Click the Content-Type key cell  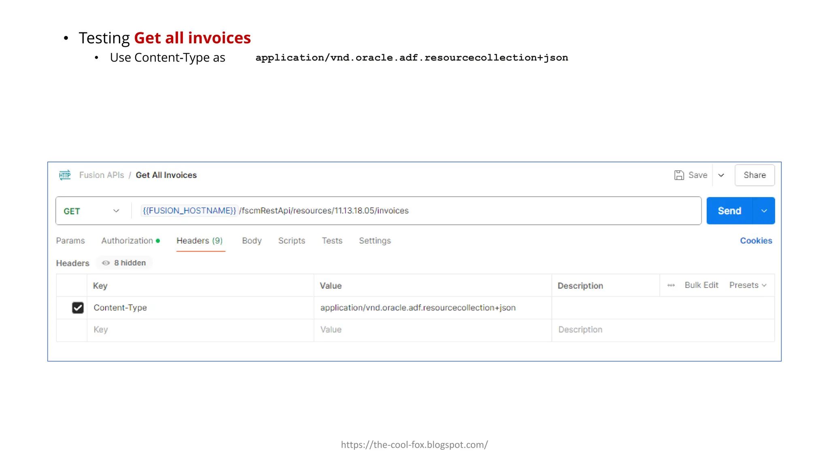200,308
